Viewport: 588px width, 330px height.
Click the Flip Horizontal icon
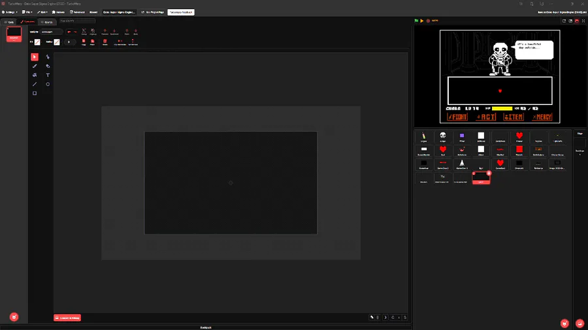(x=120, y=42)
